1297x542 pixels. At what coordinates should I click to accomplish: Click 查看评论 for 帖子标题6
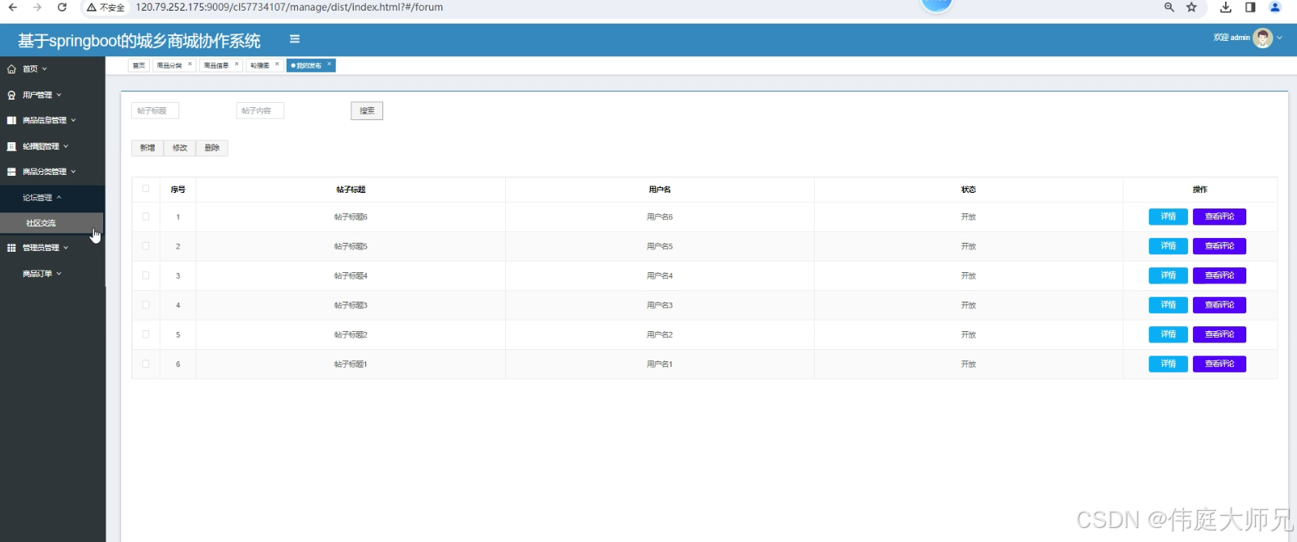[1220, 217]
